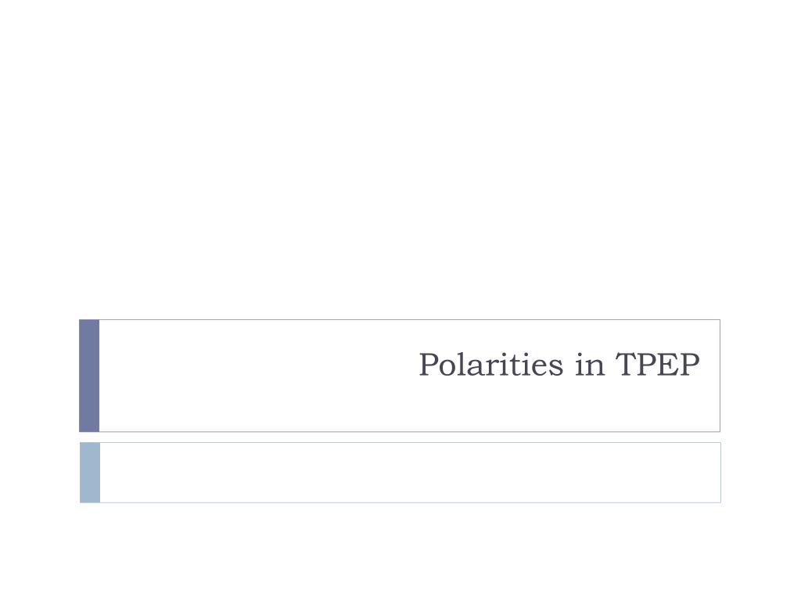Viewport: 801px width, 601px height.
Task: Click the light blue accent bar beside subtitle
Action: point(90,473)
